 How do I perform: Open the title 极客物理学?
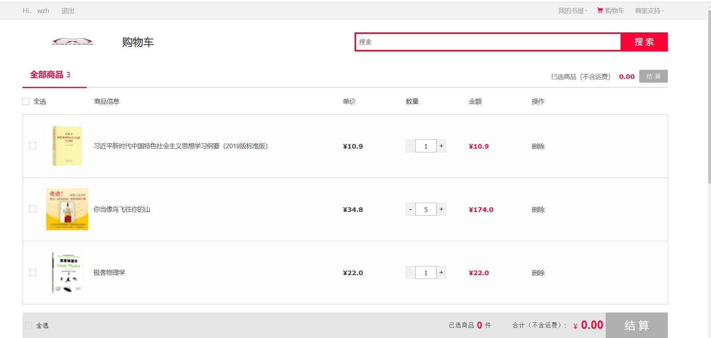(109, 272)
